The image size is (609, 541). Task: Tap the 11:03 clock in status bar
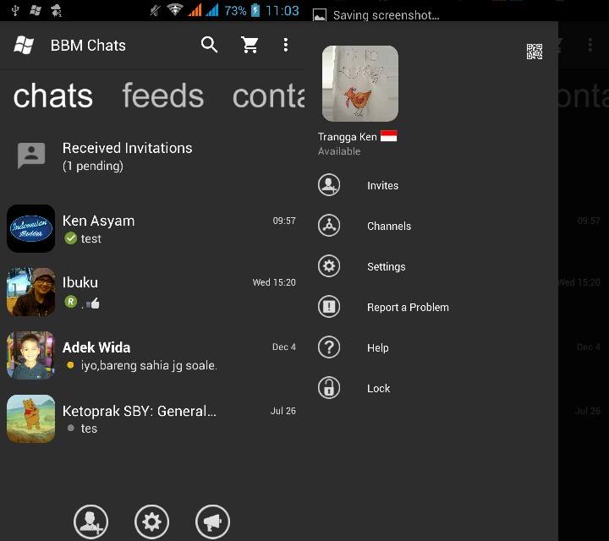coord(283,10)
